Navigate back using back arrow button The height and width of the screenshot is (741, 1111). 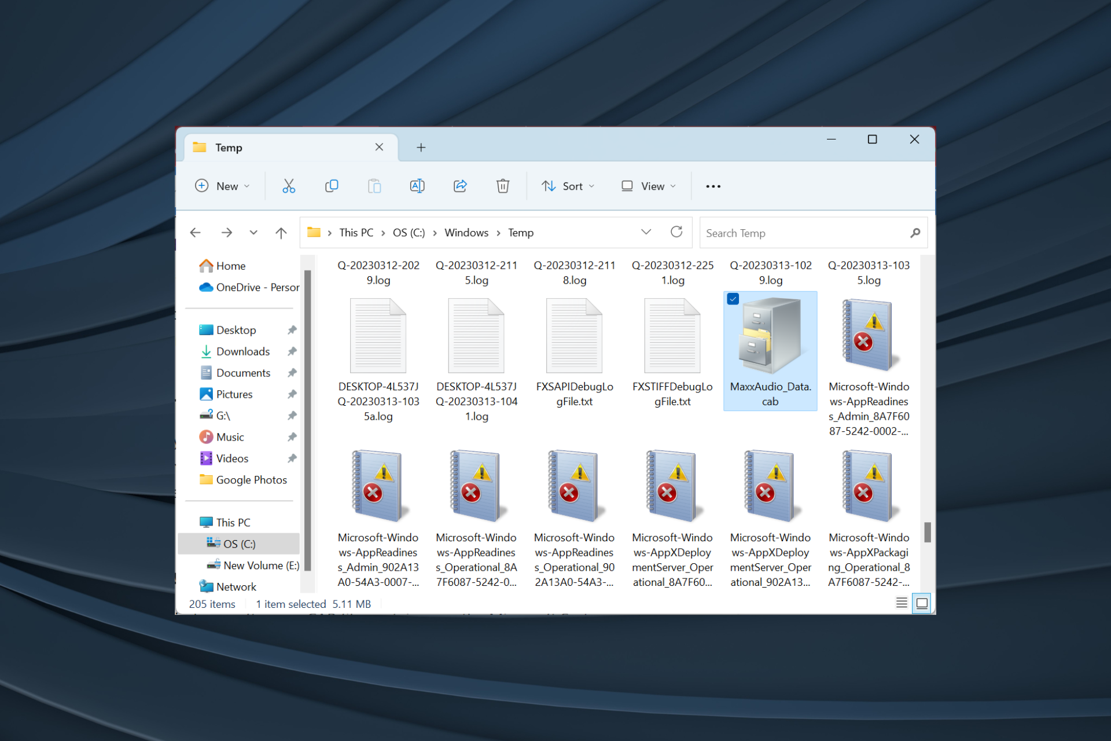tap(196, 232)
